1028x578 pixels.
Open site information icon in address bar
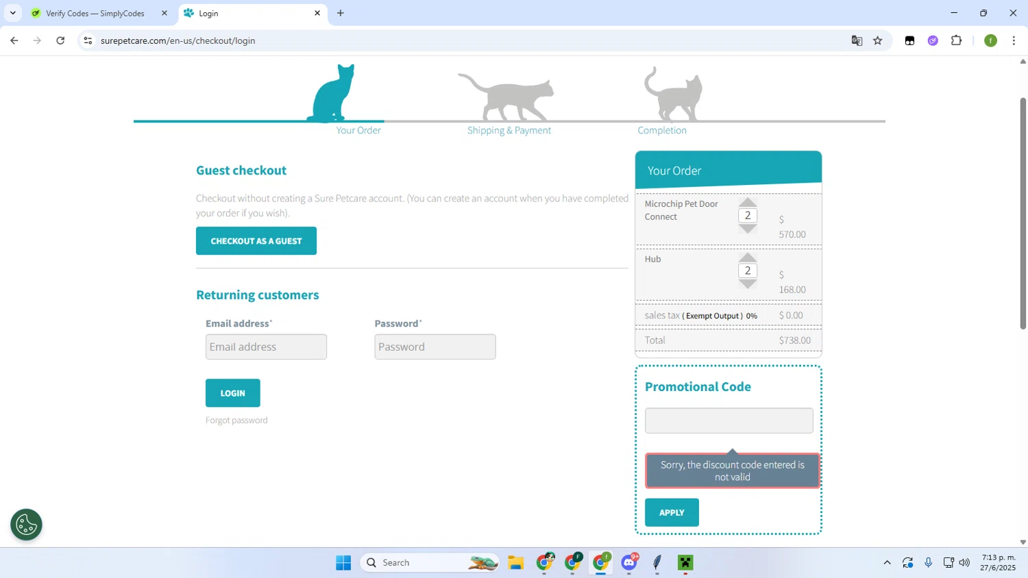tap(88, 40)
